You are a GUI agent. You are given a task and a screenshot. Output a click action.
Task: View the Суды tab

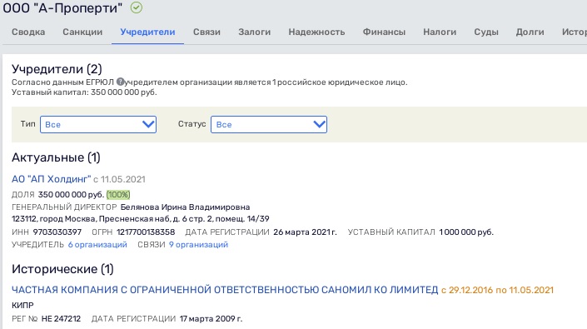tap(486, 32)
